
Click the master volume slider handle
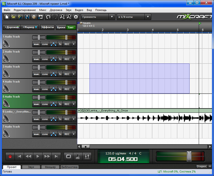[190, 156]
